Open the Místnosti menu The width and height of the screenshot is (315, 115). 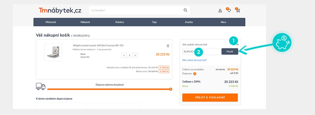51,22
